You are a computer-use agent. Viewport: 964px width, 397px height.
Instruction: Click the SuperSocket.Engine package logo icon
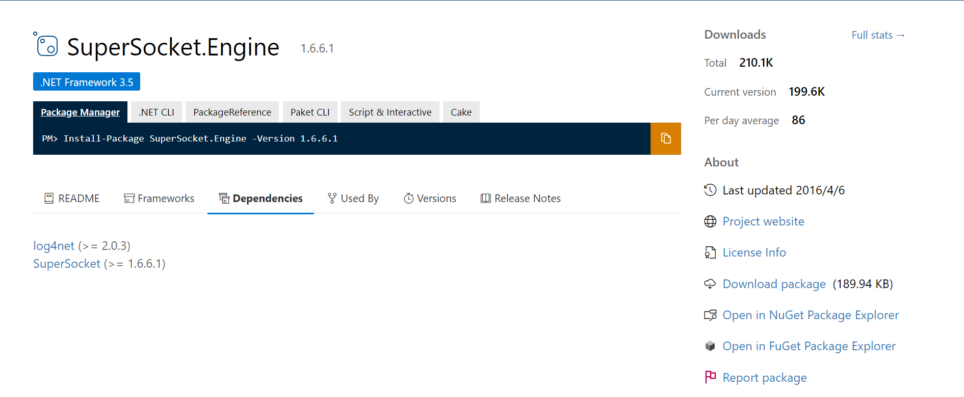click(46, 45)
